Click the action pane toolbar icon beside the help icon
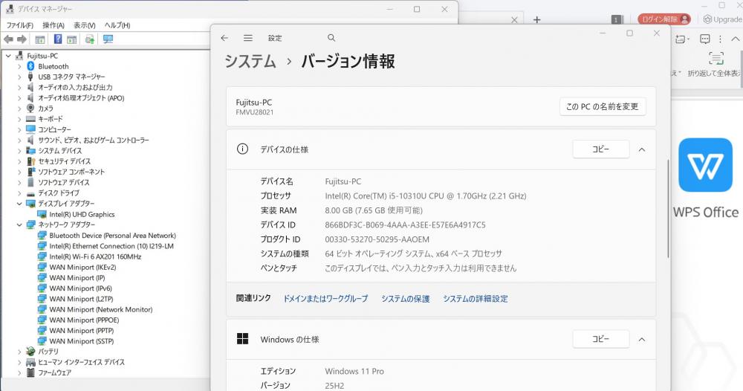The height and width of the screenshot is (391, 743). [x=71, y=39]
